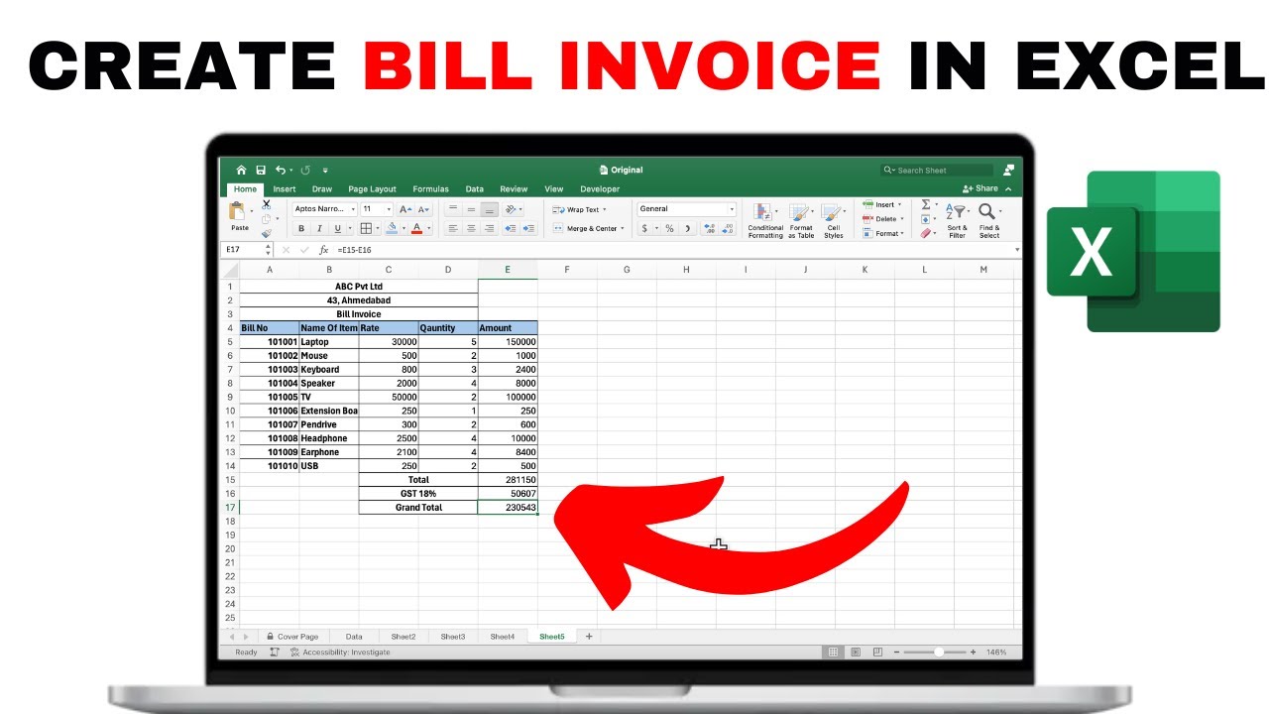1269x714 pixels.
Task: Click the Middle Align icon
Action: (x=471, y=209)
